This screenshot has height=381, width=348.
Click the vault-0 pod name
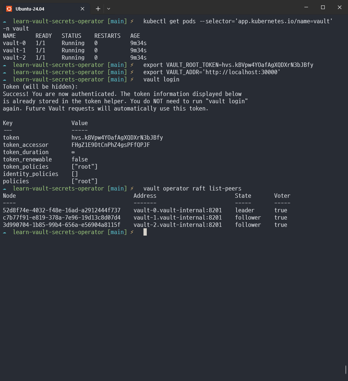pyautogui.click(x=14, y=43)
